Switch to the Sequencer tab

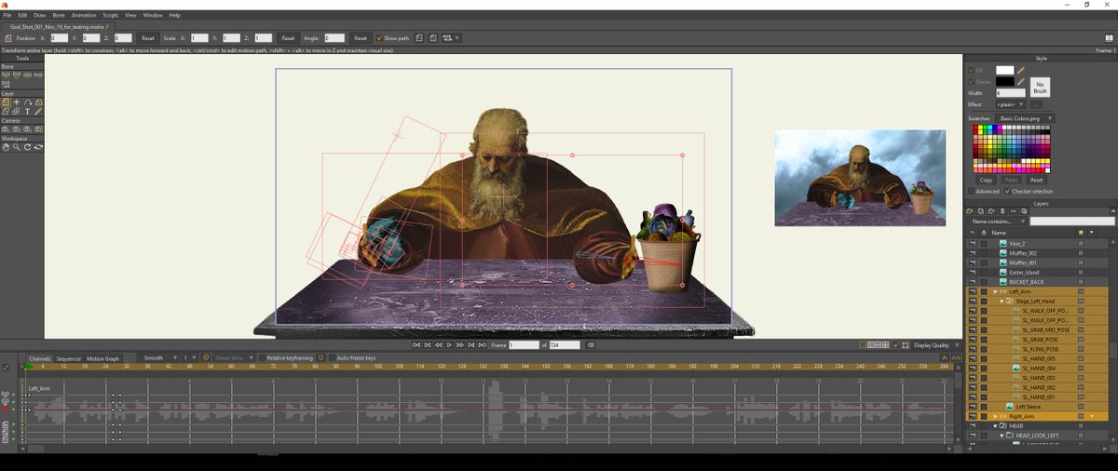click(69, 358)
